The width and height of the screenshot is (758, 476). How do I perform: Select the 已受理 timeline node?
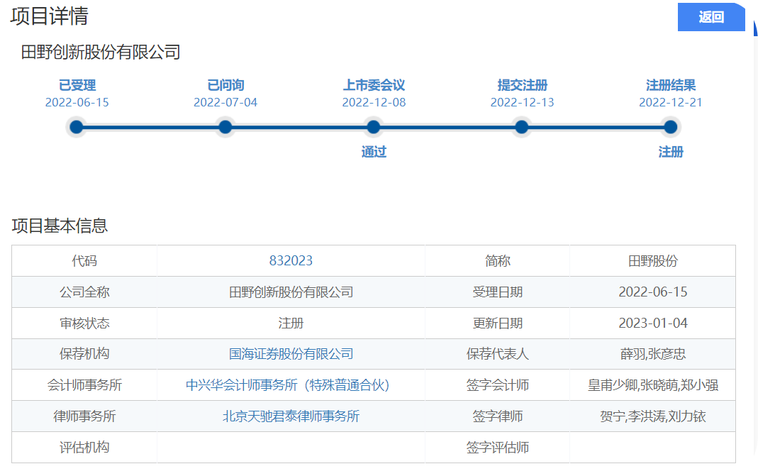[77, 127]
